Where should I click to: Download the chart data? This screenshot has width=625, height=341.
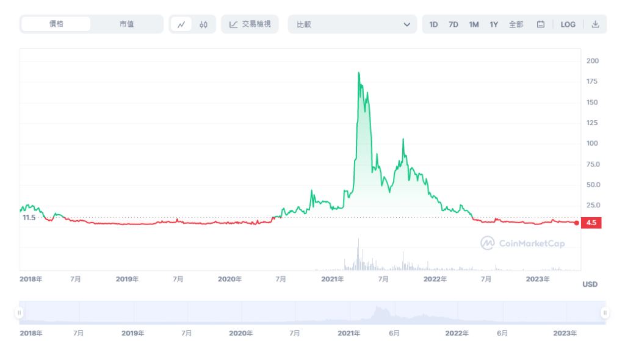click(x=595, y=24)
